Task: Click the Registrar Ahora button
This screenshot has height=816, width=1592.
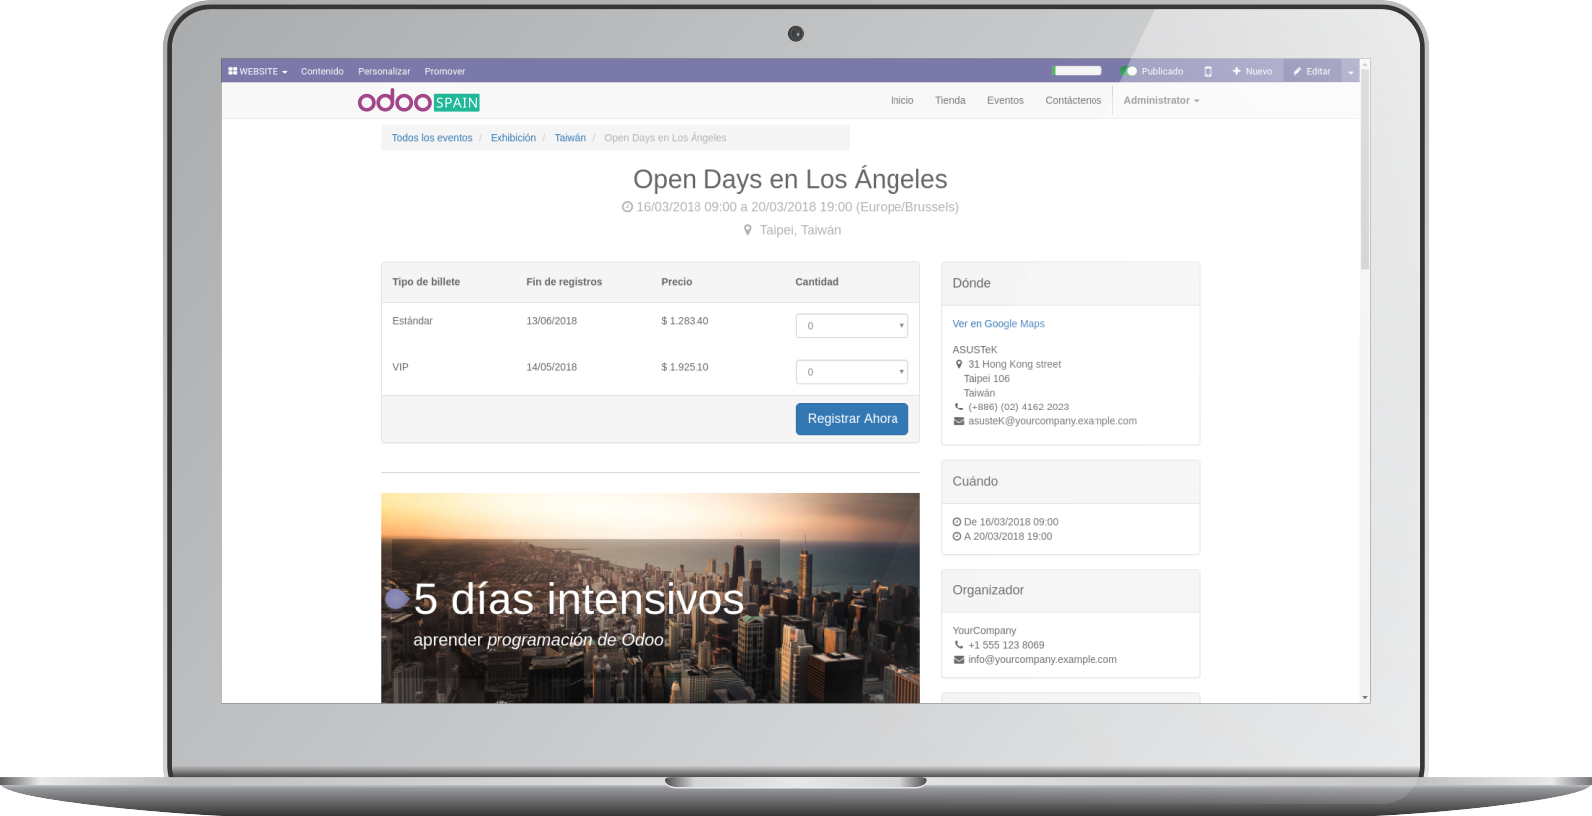Action: click(x=852, y=419)
